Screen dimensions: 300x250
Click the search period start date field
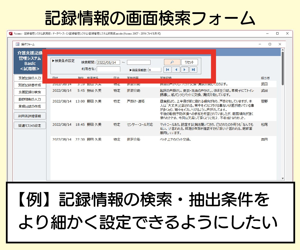coord(108,62)
